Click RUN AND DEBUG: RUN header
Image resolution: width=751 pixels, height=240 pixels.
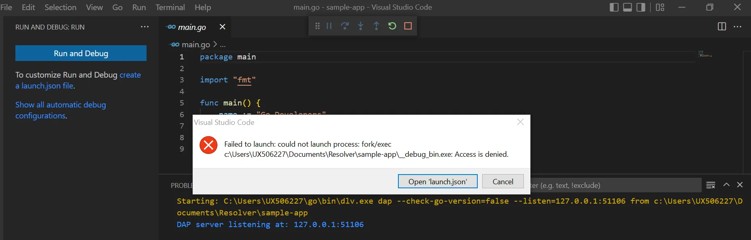[x=50, y=27]
